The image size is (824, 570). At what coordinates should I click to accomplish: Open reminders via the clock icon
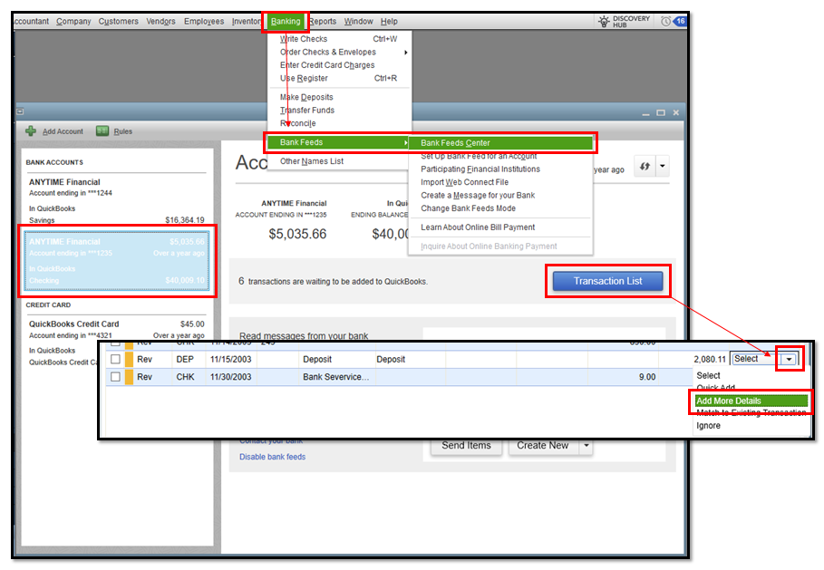[x=668, y=19]
